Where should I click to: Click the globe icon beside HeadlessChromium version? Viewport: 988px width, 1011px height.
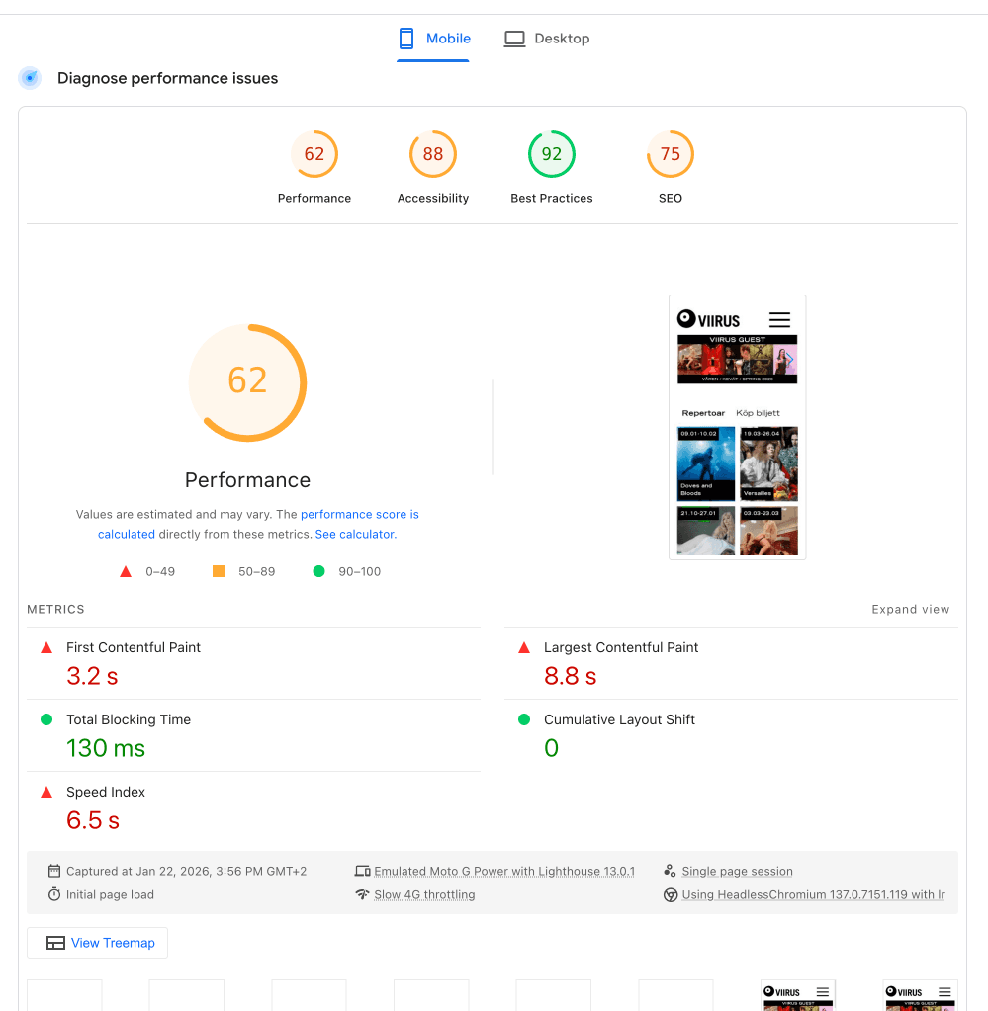click(x=671, y=894)
